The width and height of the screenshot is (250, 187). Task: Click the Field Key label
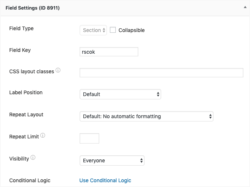[x=20, y=50]
